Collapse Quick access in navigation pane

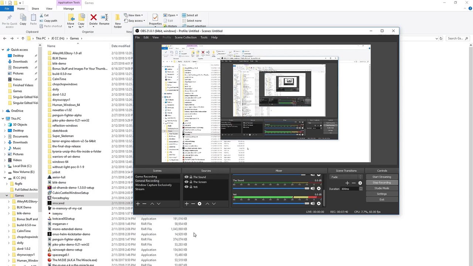coord(3,50)
